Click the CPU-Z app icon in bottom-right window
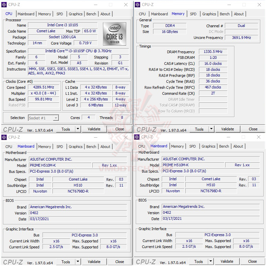Image resolution: width=266 pixels, height=266 pixels. pyautogui.click(x=137, y=137)
